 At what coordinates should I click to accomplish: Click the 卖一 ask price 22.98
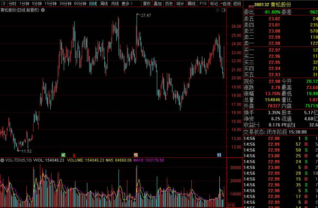coord(274,43)
